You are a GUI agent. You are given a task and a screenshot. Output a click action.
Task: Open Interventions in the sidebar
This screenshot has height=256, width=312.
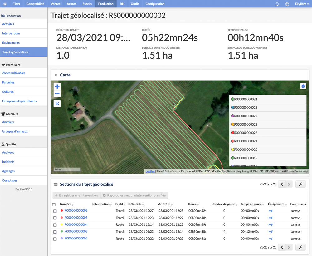[x=11, y=33]
